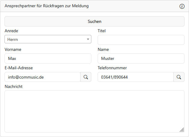Click into the email field info@commusic.de

(42, 77)
